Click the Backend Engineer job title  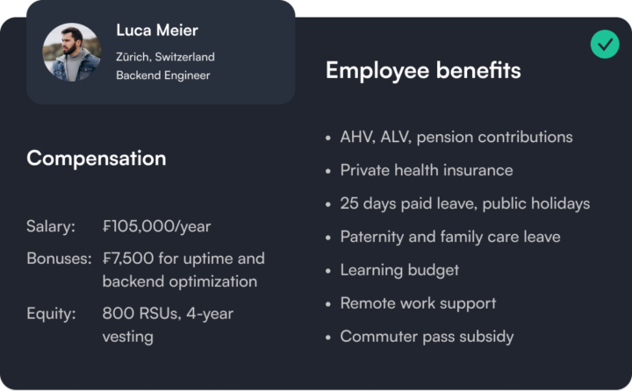coord(163,75)
